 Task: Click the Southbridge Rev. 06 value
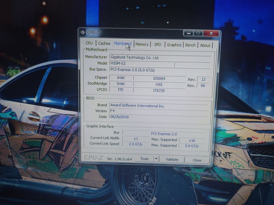click(x=203, y=86)
